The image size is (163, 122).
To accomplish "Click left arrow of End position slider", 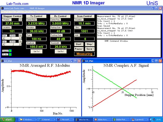I will tap(3, 44).
